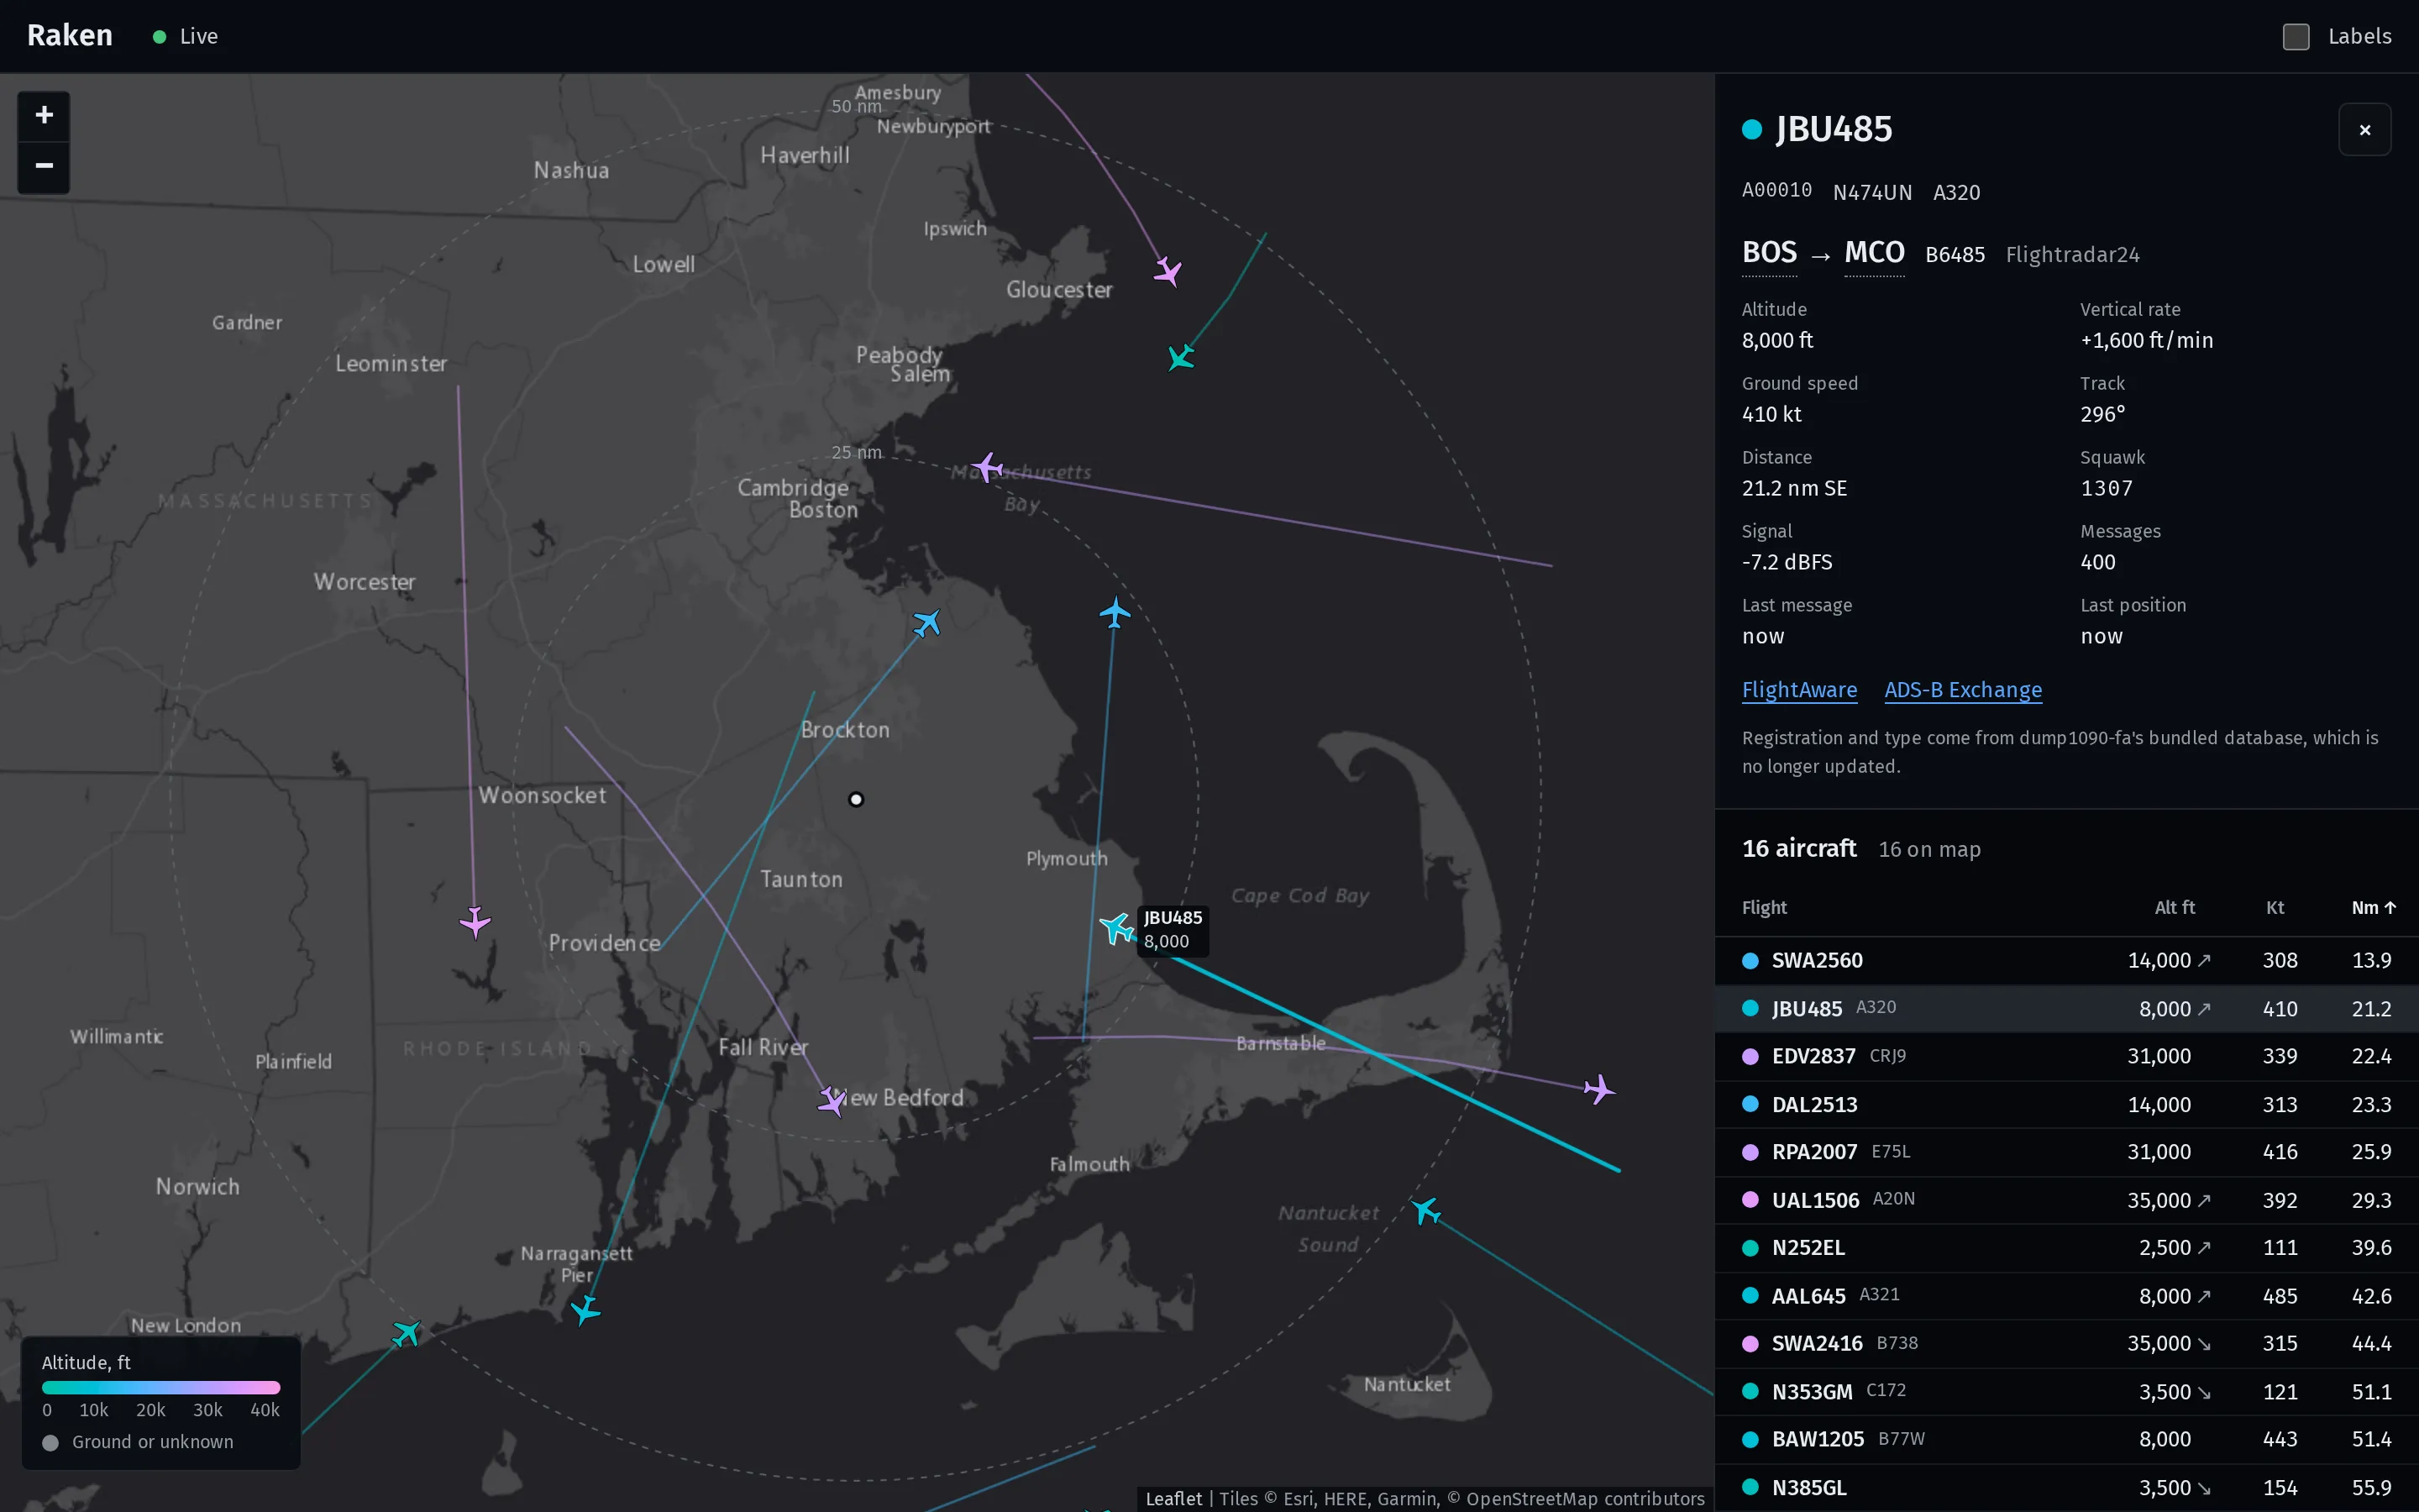Select the UAL1506 row in aircraft list

[x=2066, y=1200]
